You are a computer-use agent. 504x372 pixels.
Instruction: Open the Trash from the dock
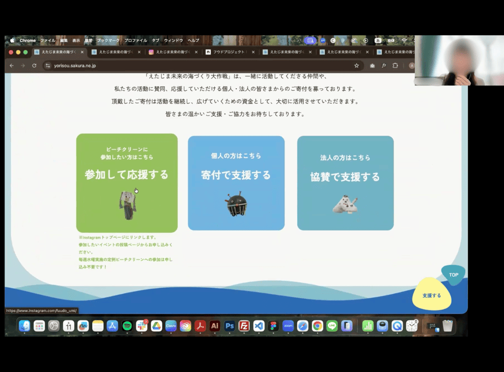coord(448,326)
